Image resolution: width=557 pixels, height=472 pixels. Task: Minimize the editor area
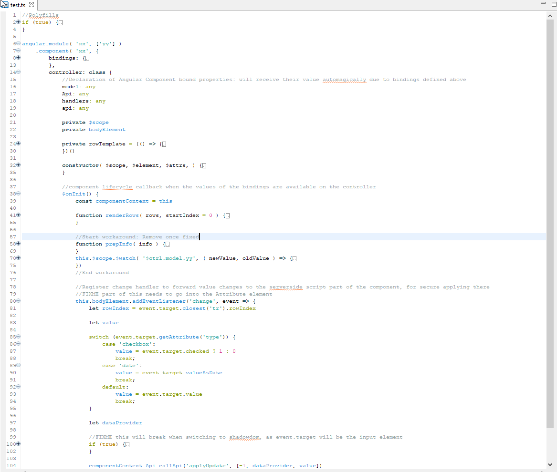tap(543, 3)
